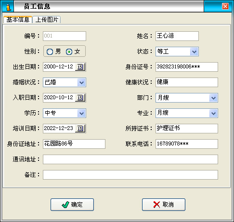
Task: Click the name (姓名) input field
Action: tap(177, 36)
